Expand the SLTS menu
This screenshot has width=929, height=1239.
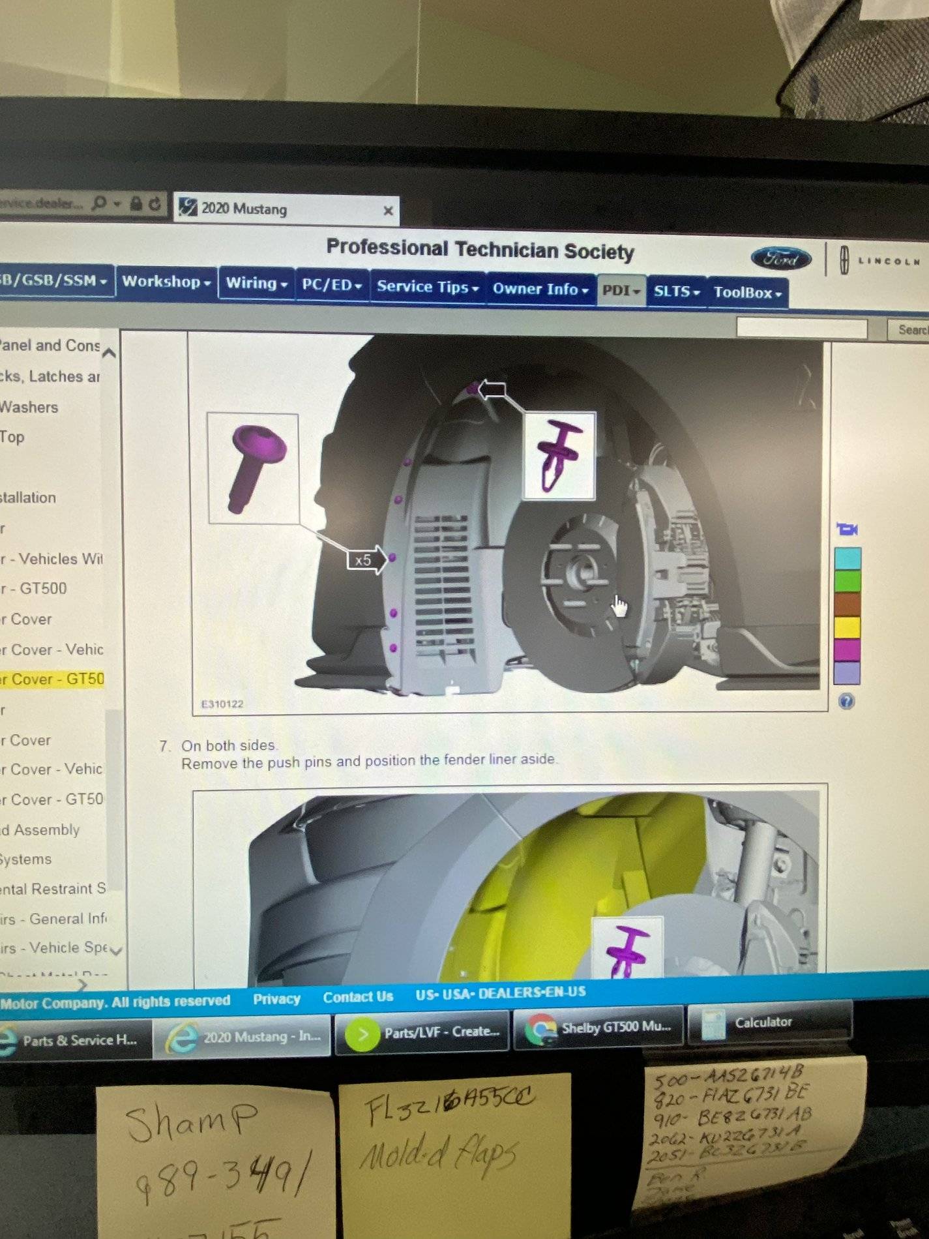pos(677,291)
